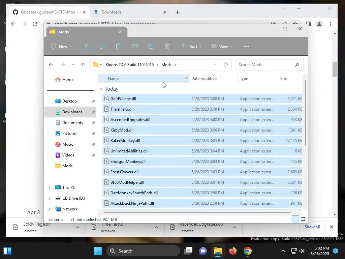
Task: Select GoldVillage.dll file
Action: (202, 99)
